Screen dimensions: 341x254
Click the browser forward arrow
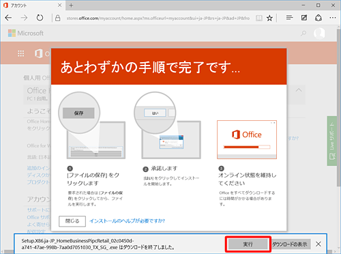(x=24, y=18)
